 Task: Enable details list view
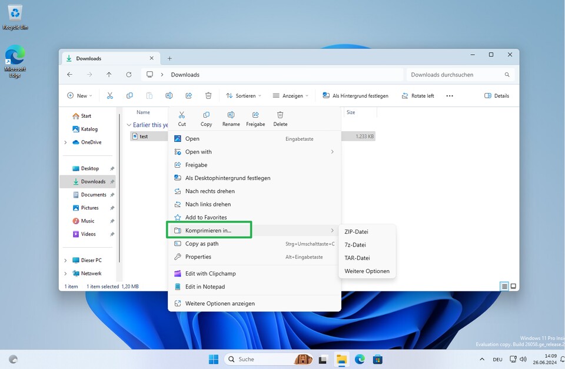point(504,286)
